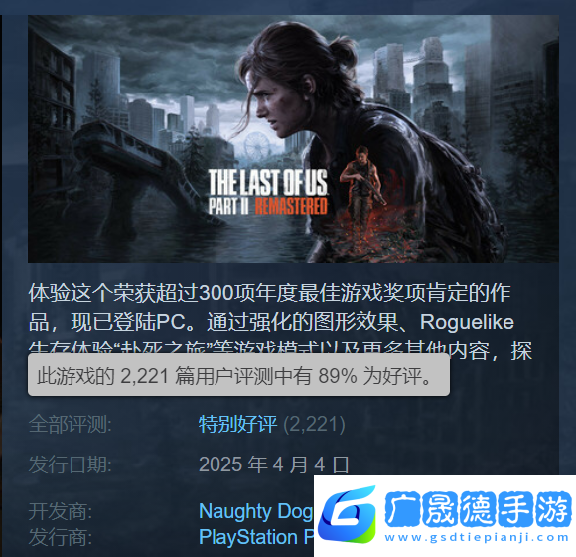576x557 pixels.
Task: Click the 开发商 label
Action: (x=61, y=511)
